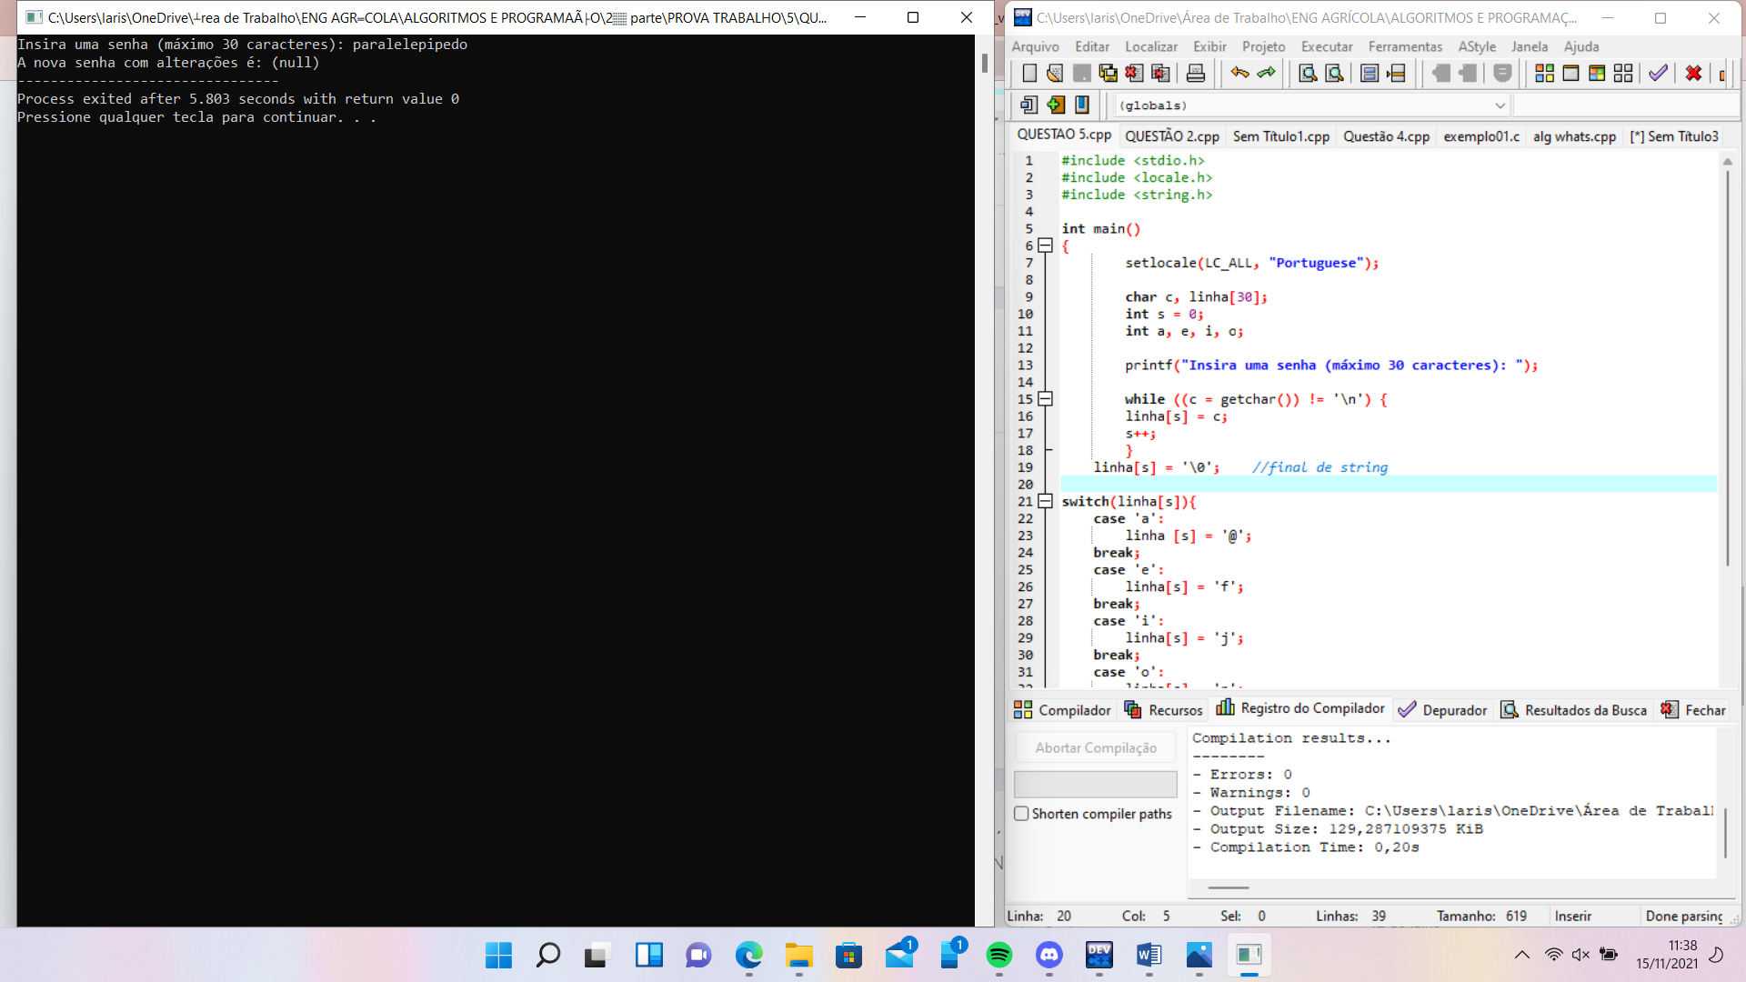
Task: Open the Localizar menu
Action: [x=1151, y=46]
